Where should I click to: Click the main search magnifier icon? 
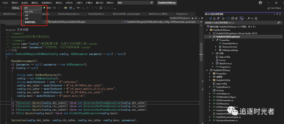pos(151,3)
